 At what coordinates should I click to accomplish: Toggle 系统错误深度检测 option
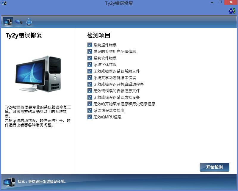(x=90, y=110)
